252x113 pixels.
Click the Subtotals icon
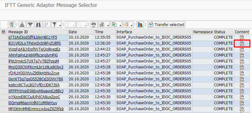80,24
